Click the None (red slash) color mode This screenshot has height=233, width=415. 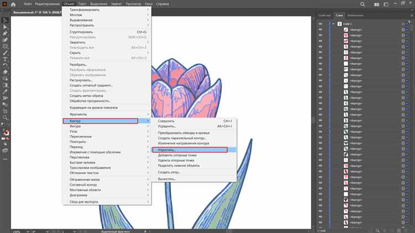[7, 138]
